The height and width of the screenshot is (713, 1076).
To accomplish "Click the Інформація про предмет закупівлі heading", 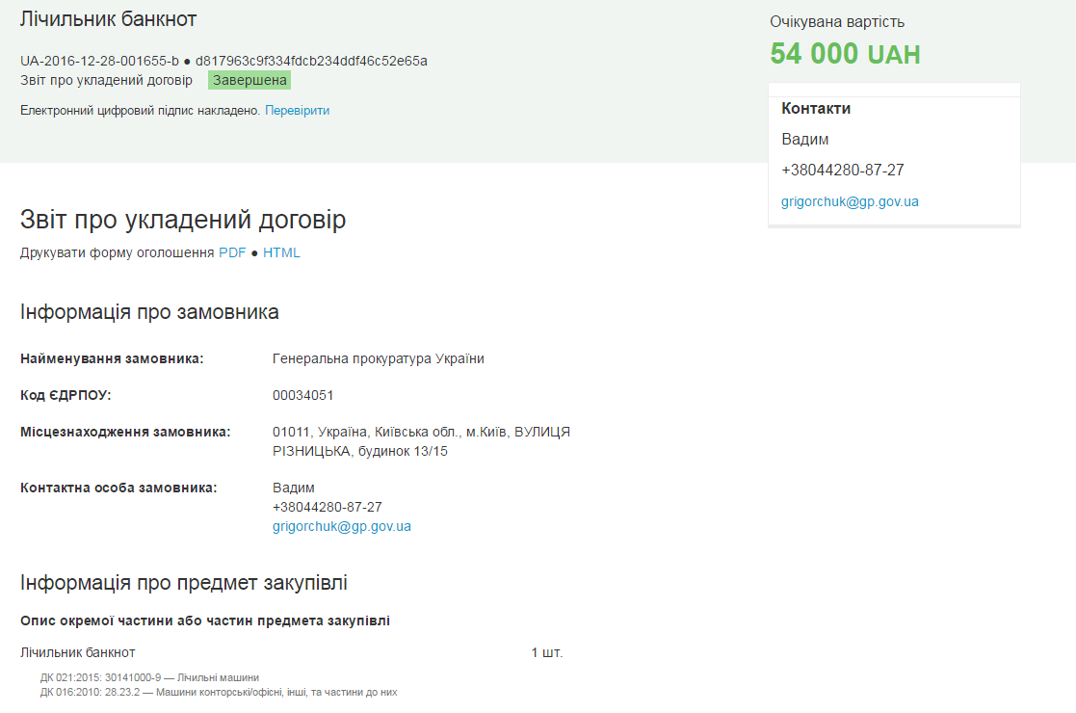I will click(x=184, y=583).
